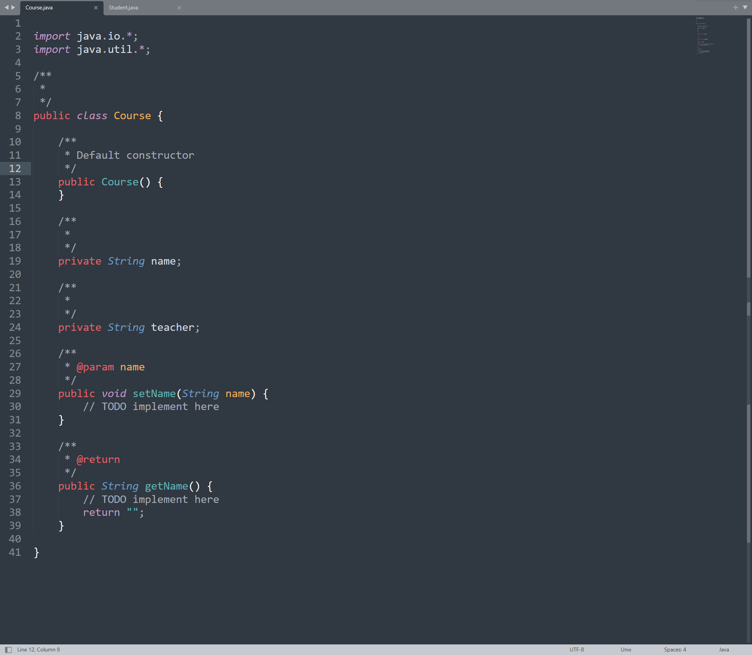Open the Unix line endings selector
The height and width of the screenshot is (655, 752).
click(626, 650)
